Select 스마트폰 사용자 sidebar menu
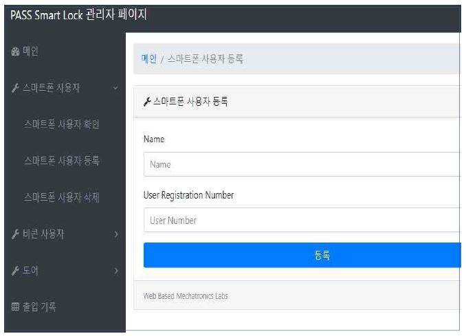The height and width of the screenshot is (336, 466). (x=51, y=88)
